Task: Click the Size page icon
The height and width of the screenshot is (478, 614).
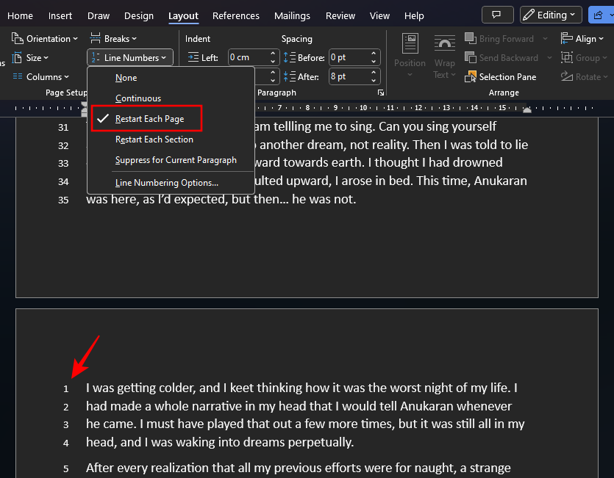Action: (x=17, y=58)
